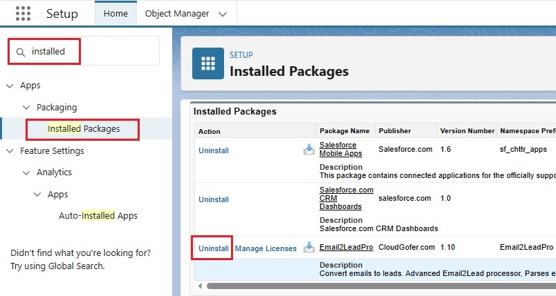Select Installed Packages in the sidebar
Viewport: 556px width, 296px height.
point(84,129)
